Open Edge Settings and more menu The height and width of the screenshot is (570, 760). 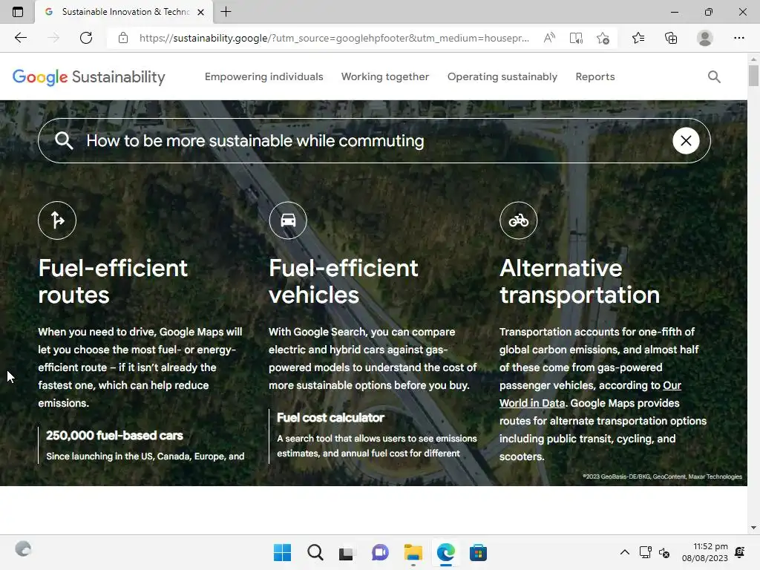738,38
